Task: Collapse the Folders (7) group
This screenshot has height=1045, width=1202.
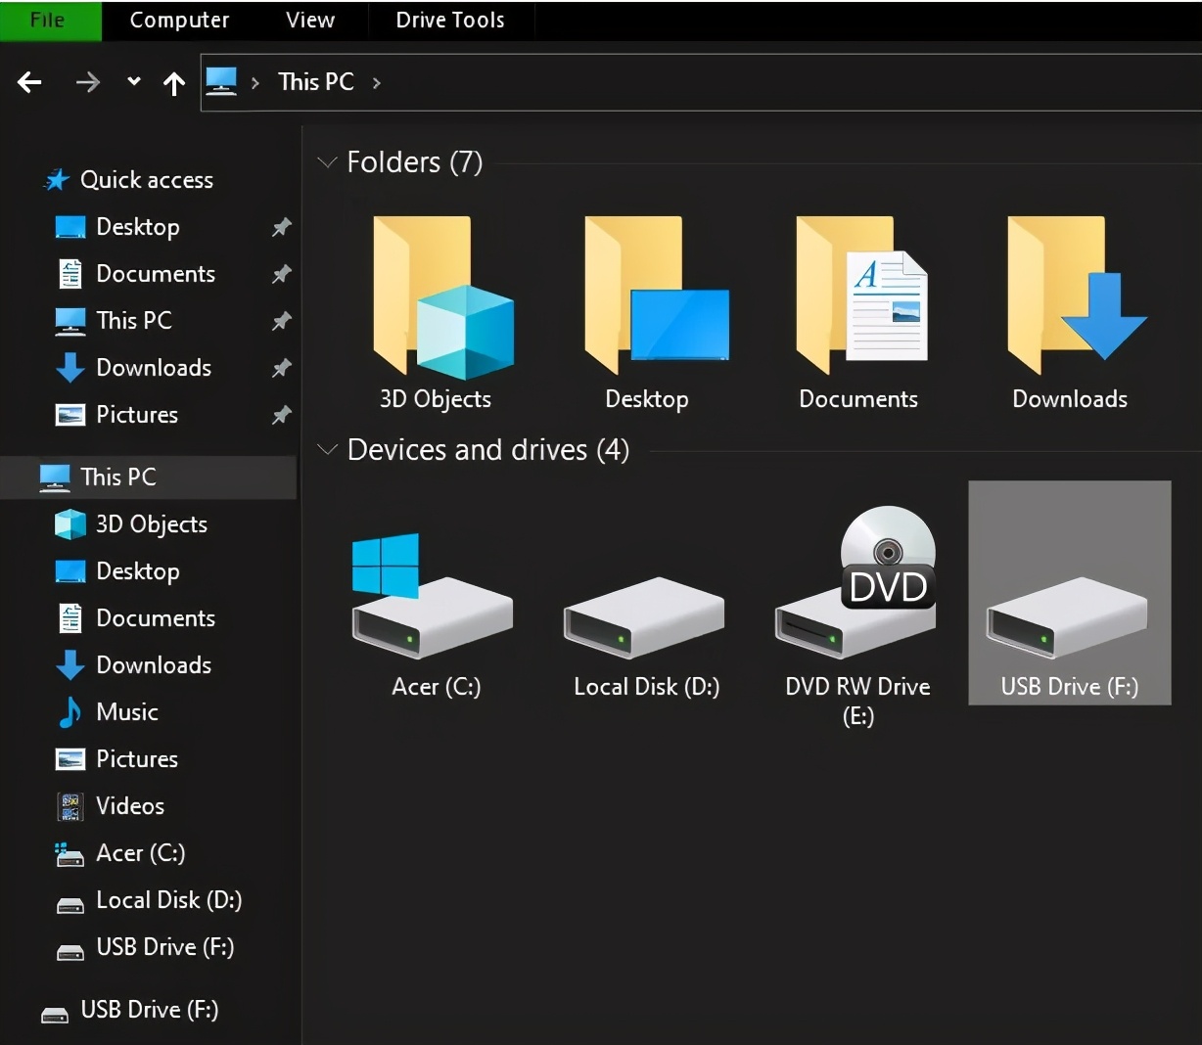Action: pyautogui.click(x=327, y=162)
